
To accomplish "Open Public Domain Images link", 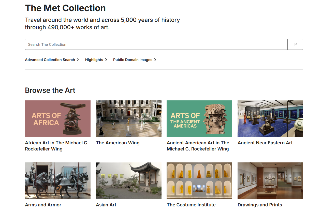I will pos(133,60).
